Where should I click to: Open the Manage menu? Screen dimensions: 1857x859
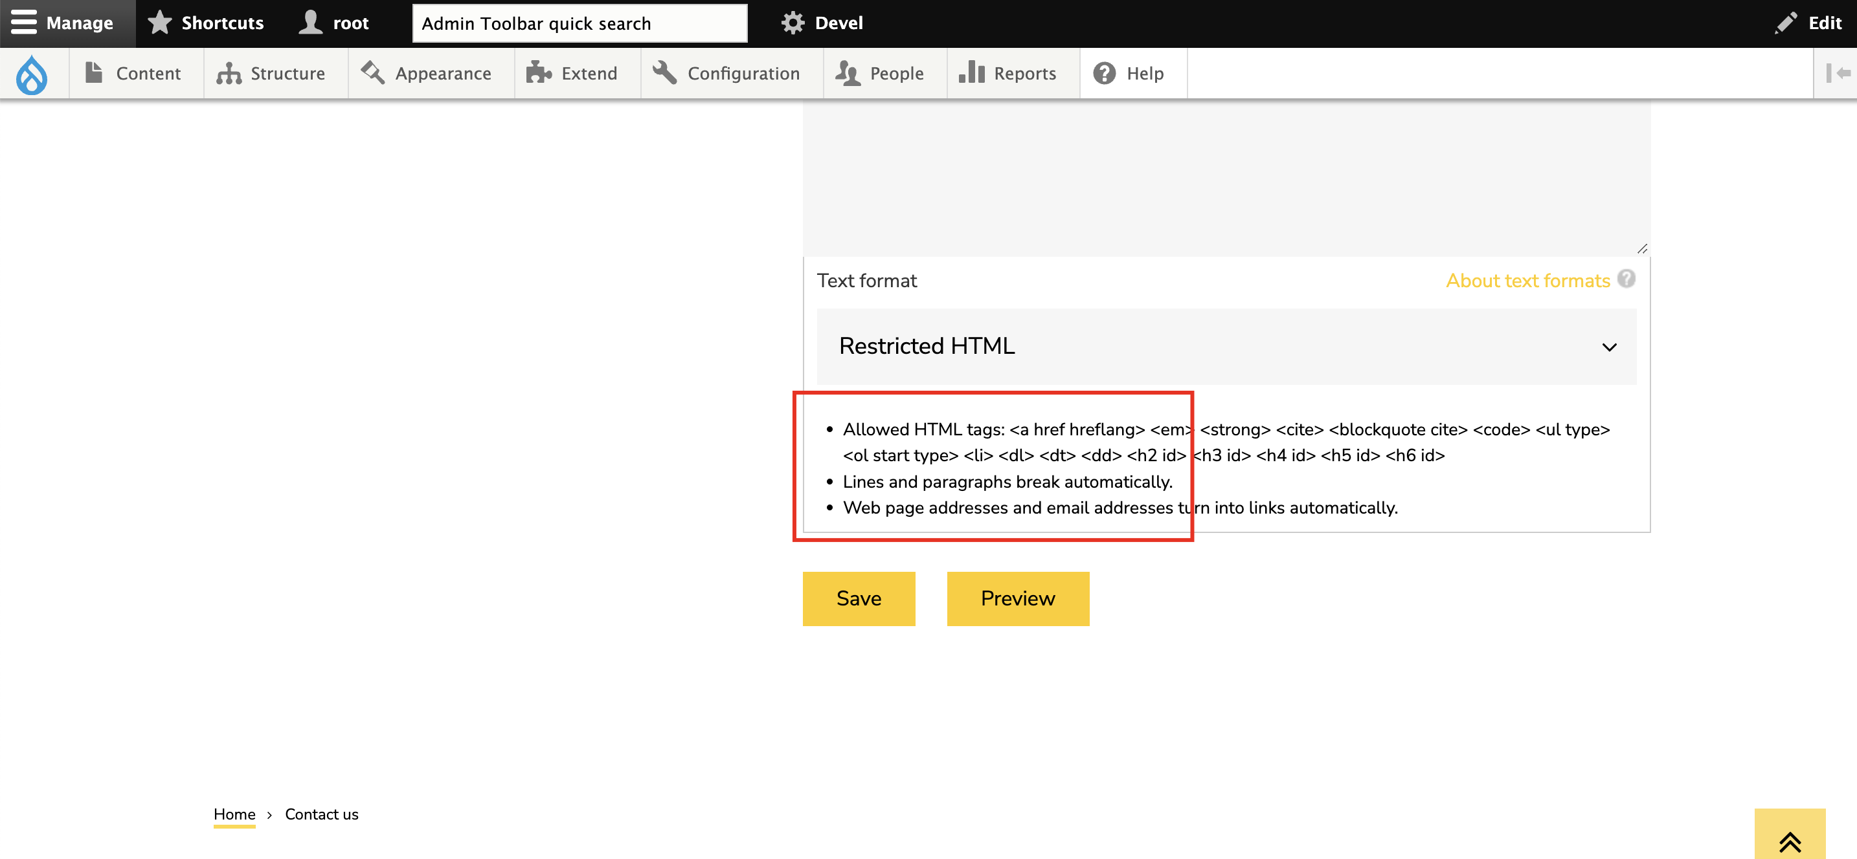[x=67, y=23]
